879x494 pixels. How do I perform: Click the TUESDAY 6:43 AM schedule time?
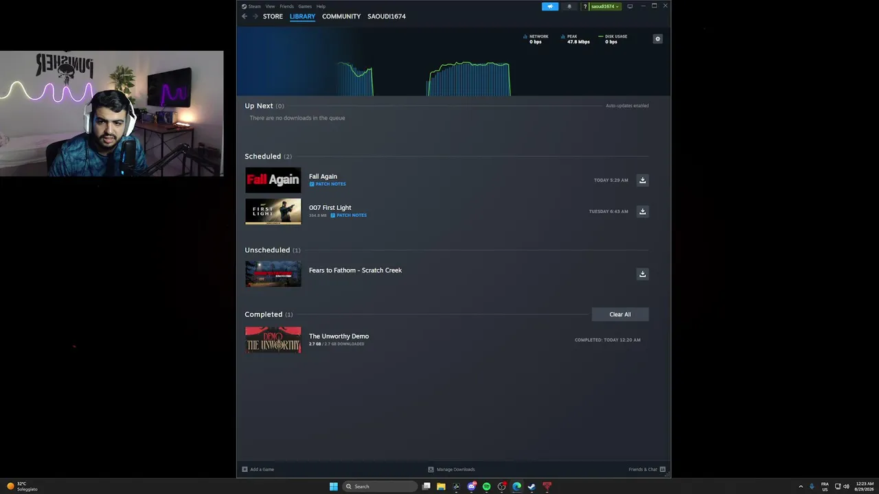pyautogui.click(x=608, y=211)
